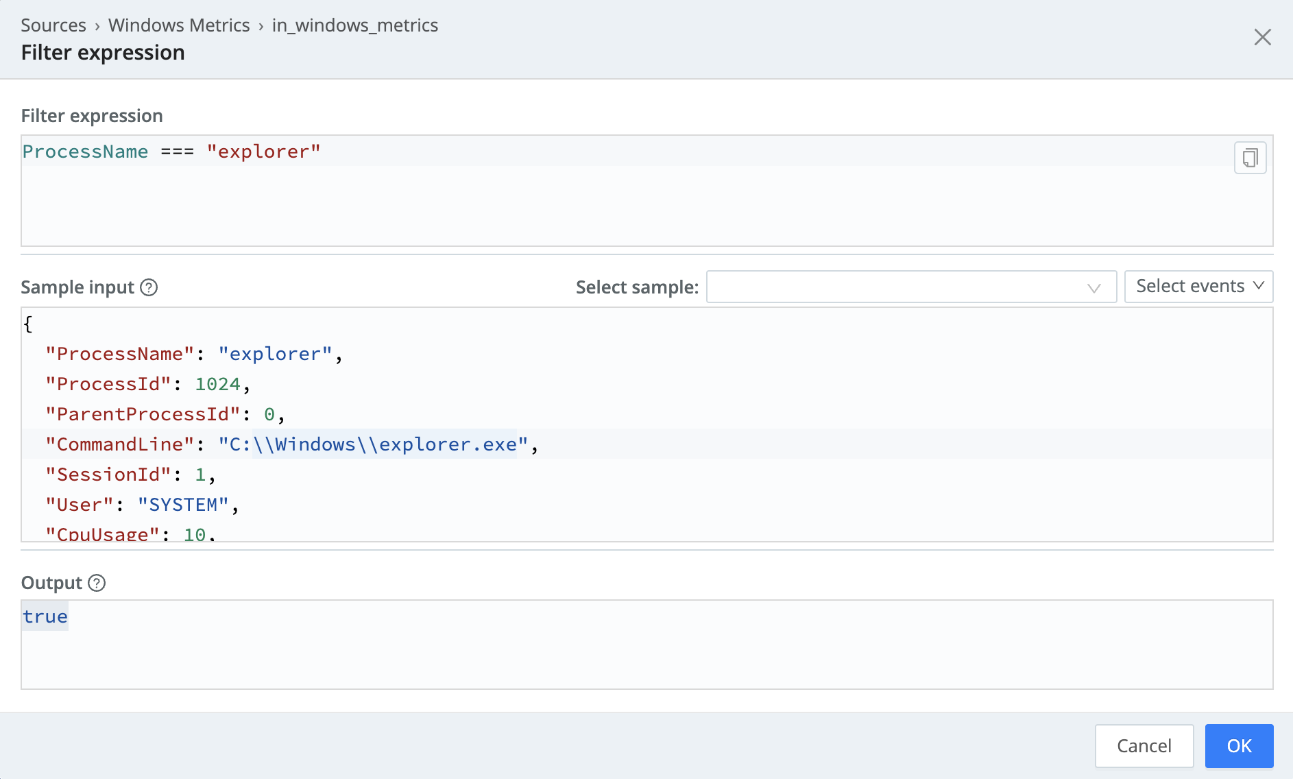
Task: Click the explorer string in the expression
Action: 265,152
